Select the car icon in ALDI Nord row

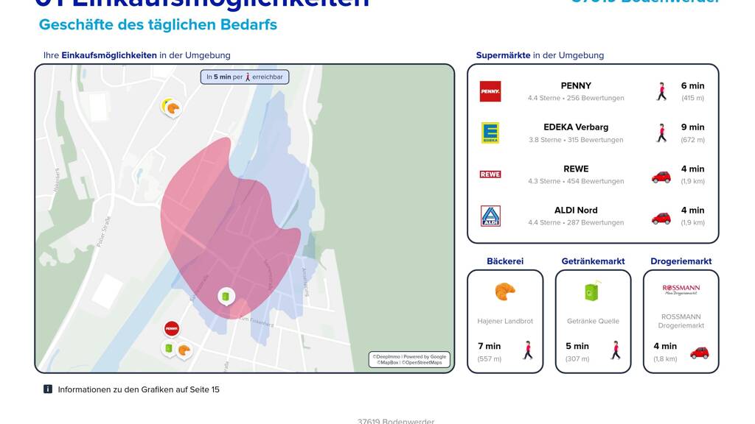tap(661, 218)
